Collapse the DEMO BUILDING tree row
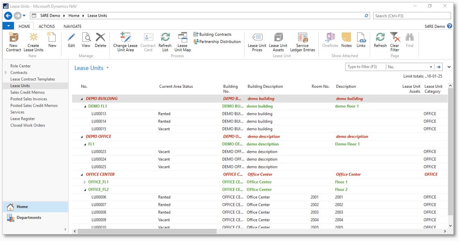Screen dimensions: 459x241 [81, 99]
